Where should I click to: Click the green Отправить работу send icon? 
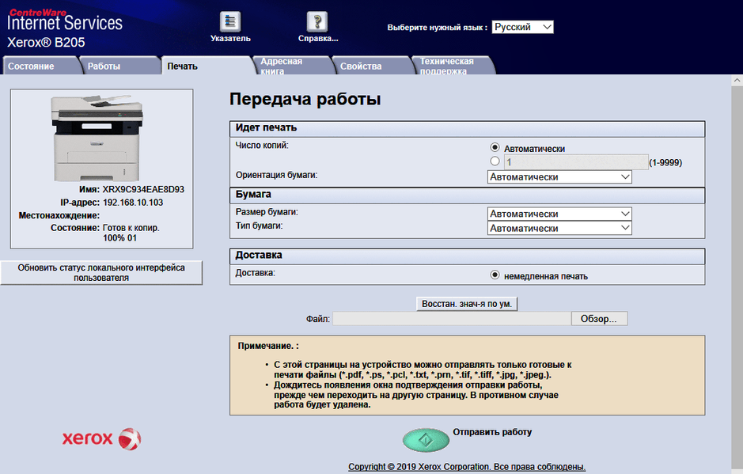click(x=426, y=440)
